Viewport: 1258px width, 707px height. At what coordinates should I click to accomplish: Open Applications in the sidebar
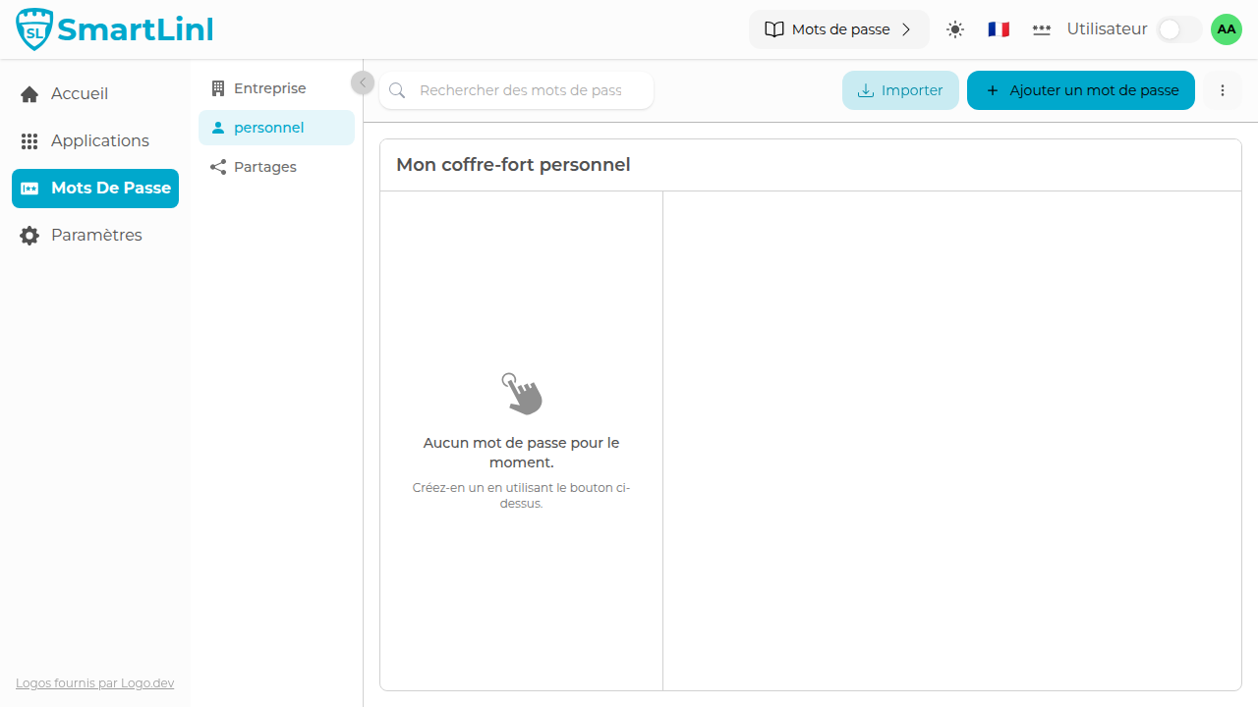tap(99, 141)
